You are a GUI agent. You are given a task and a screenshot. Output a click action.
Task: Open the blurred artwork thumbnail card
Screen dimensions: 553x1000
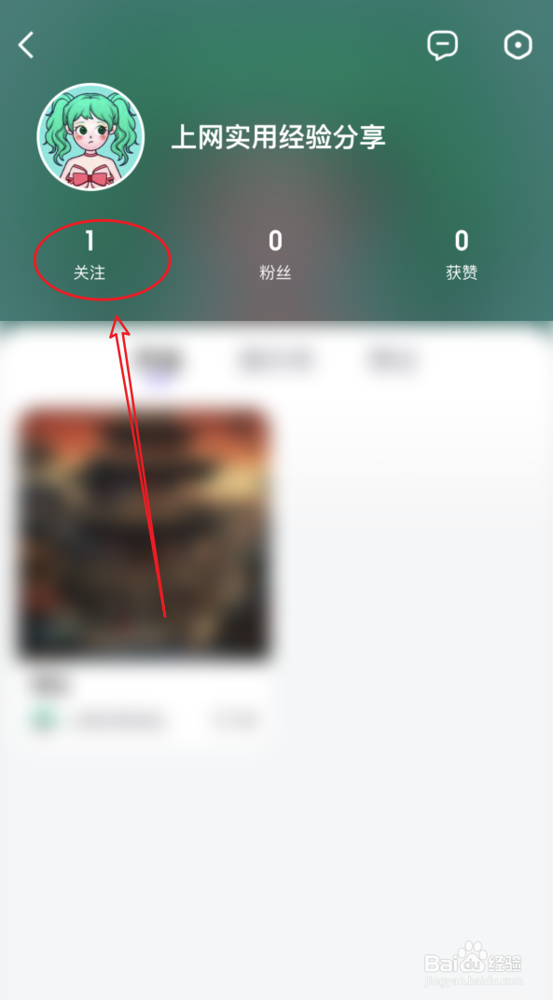(145, 533)
